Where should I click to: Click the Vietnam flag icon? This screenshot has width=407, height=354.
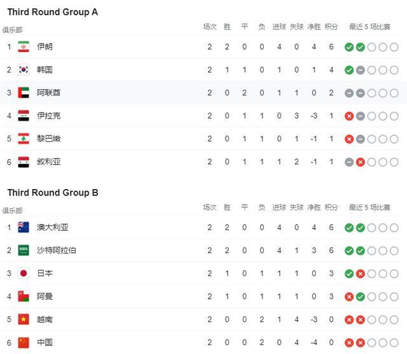point(24,319)
